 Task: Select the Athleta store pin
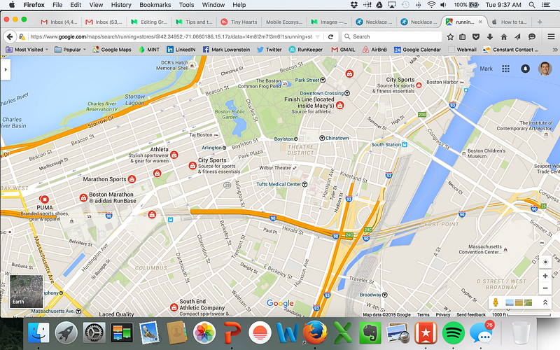[174, 155]
